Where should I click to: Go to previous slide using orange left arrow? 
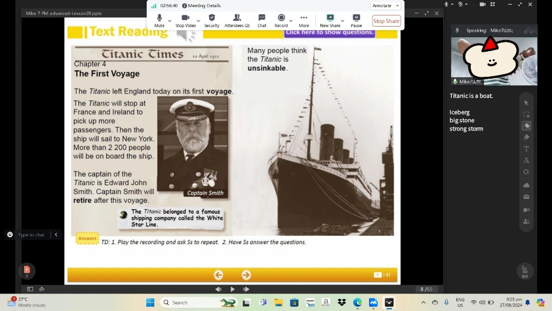click(218, 275)
